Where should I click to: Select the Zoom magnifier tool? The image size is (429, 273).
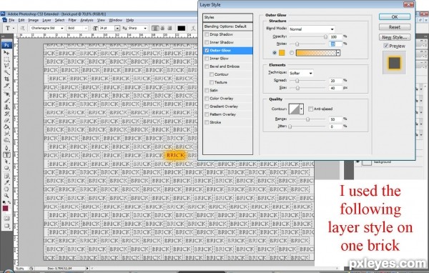tap(6, 196)
